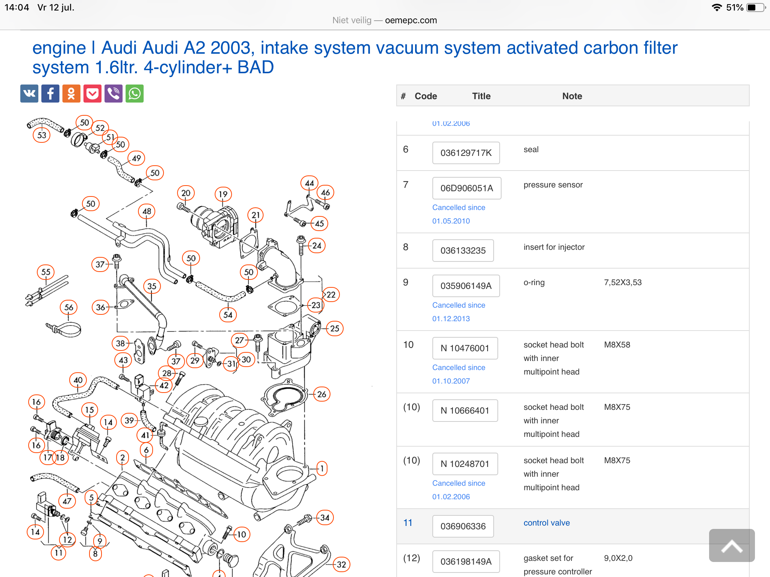Select diagram callout 53 hose
Image resolution: width=770 pixels, height=577 pixels.
(42, 135)
